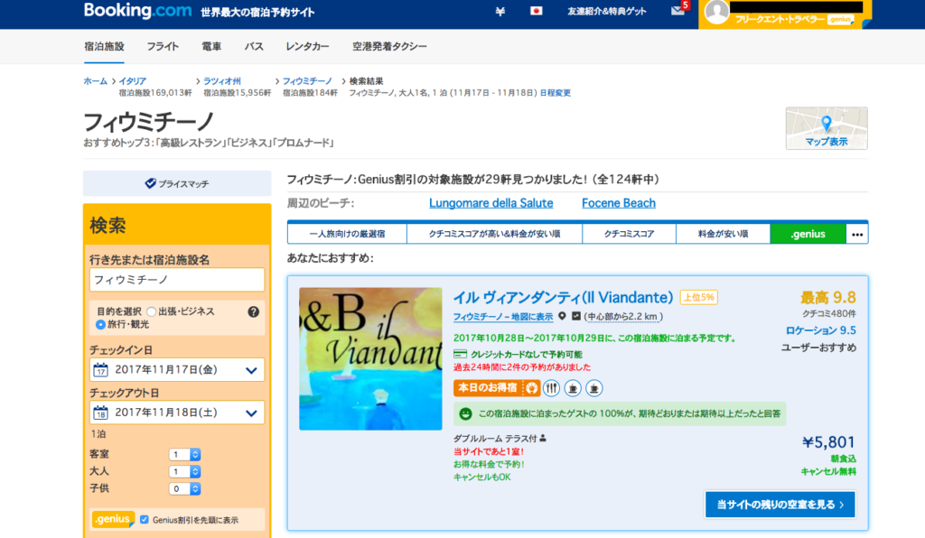Click the restaurant fork and knife icon
The image size is (925, 538).
tap(551, 388)
